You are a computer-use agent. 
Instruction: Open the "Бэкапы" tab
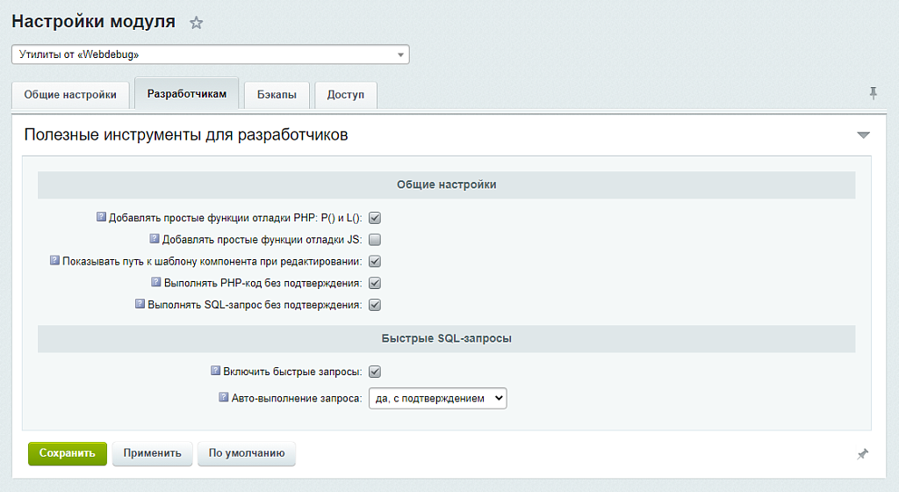(277, 95)
